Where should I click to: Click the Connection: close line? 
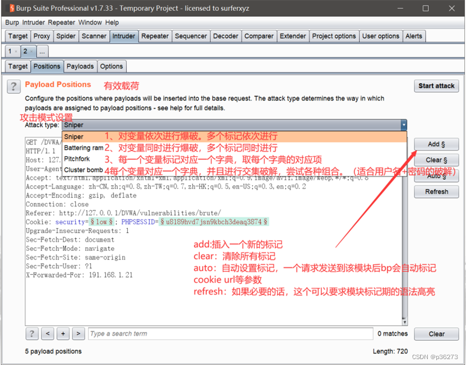pyautogui.click(x=57, y=205)
